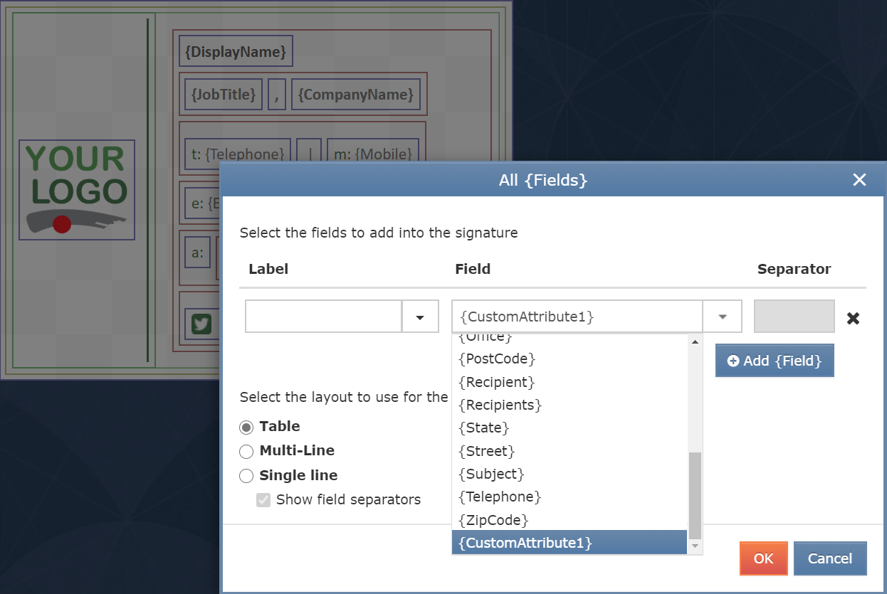Viewport: 887px width, 594px height.
Task: Select the Table layout option
Action: (246, 427)
